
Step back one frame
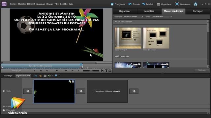click(47, 71)
